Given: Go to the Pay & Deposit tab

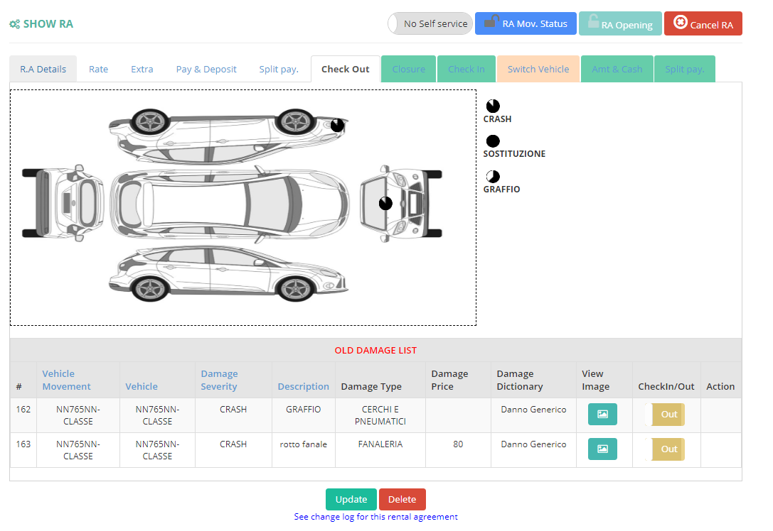Looking at the screenshot, I should 206,69.
